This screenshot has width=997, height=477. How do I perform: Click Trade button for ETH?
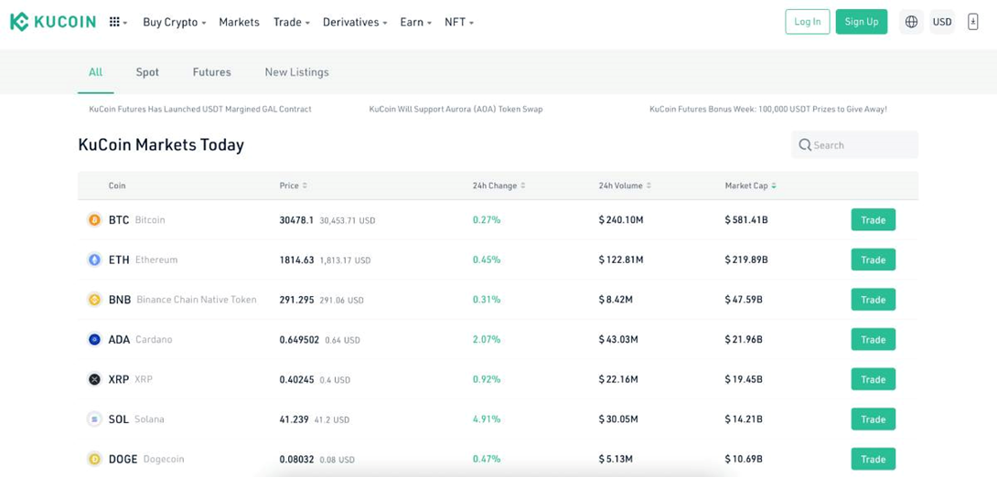(x=873, y=260)
